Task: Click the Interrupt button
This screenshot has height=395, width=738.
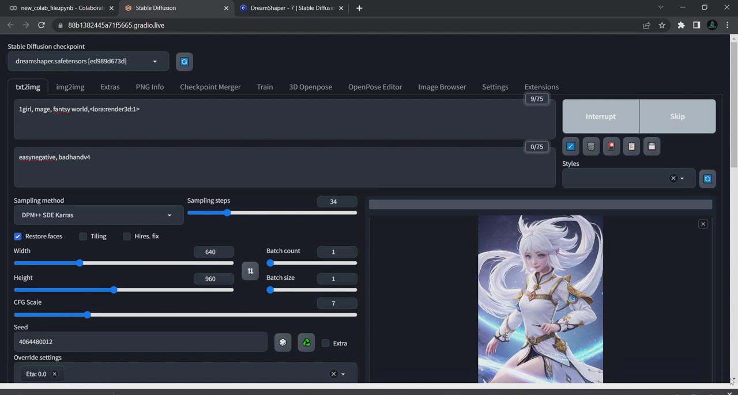Action: (600, 116)
